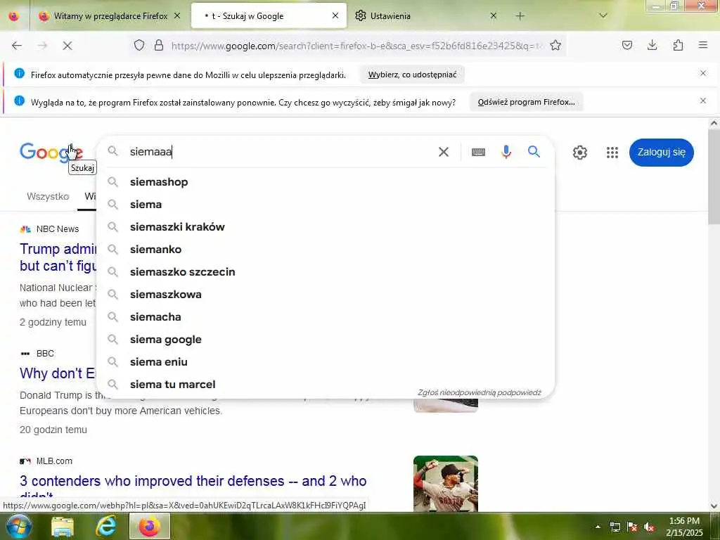The width and height of the screenshot is (720, 540).
Task: Open the clock showing 1:56 PM
Action: coord(684,527)
